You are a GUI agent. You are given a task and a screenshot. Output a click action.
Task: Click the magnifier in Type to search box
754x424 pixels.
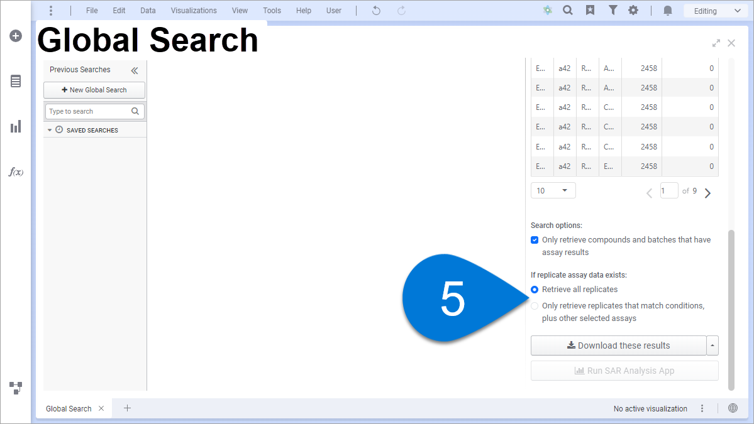tap(135, 111)
